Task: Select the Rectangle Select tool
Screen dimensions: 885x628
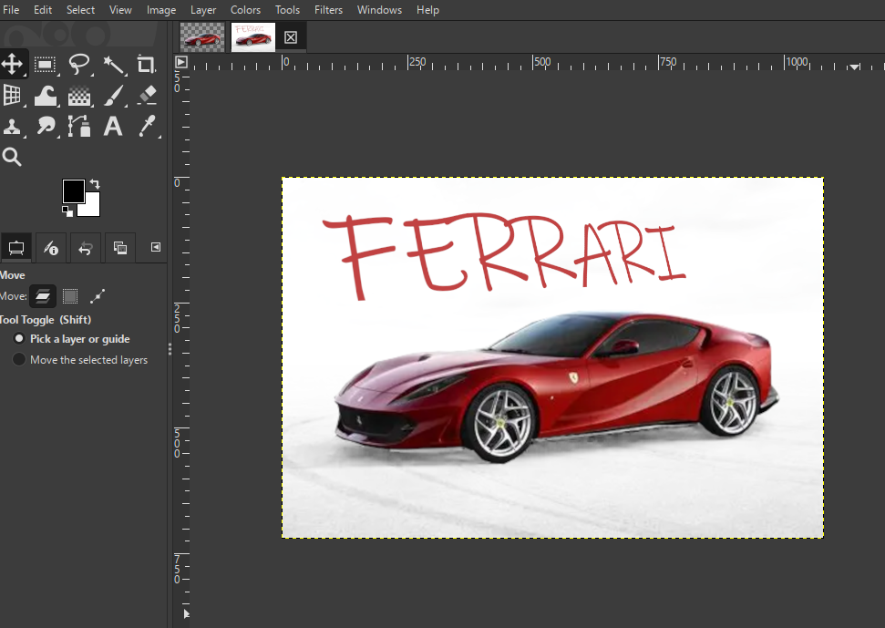Action: coord(45,64)
